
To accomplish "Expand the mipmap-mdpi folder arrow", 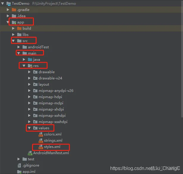I will [x=29, y=103].
